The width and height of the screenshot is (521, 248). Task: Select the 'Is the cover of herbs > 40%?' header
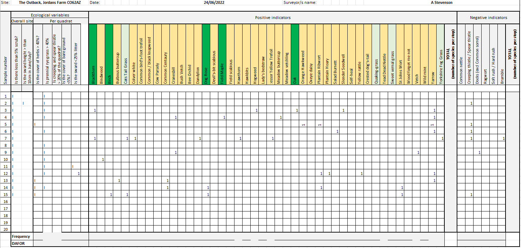pos(38,54)
